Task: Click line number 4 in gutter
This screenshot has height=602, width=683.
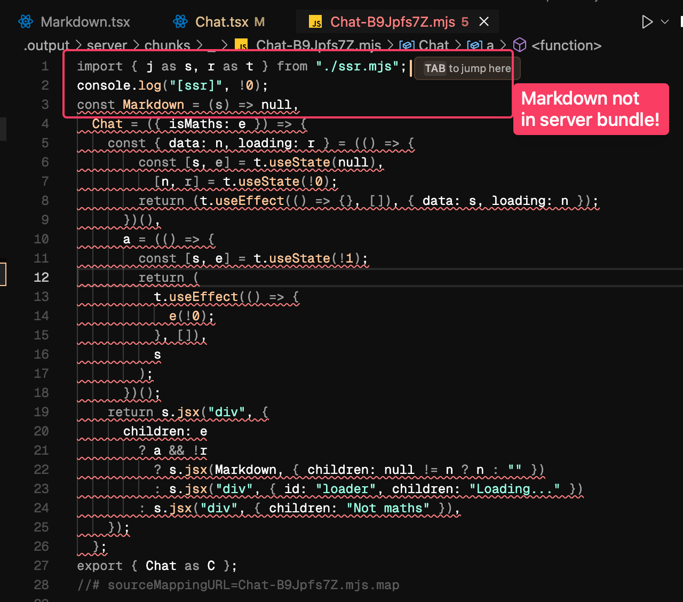Action: tap(45, 124)
